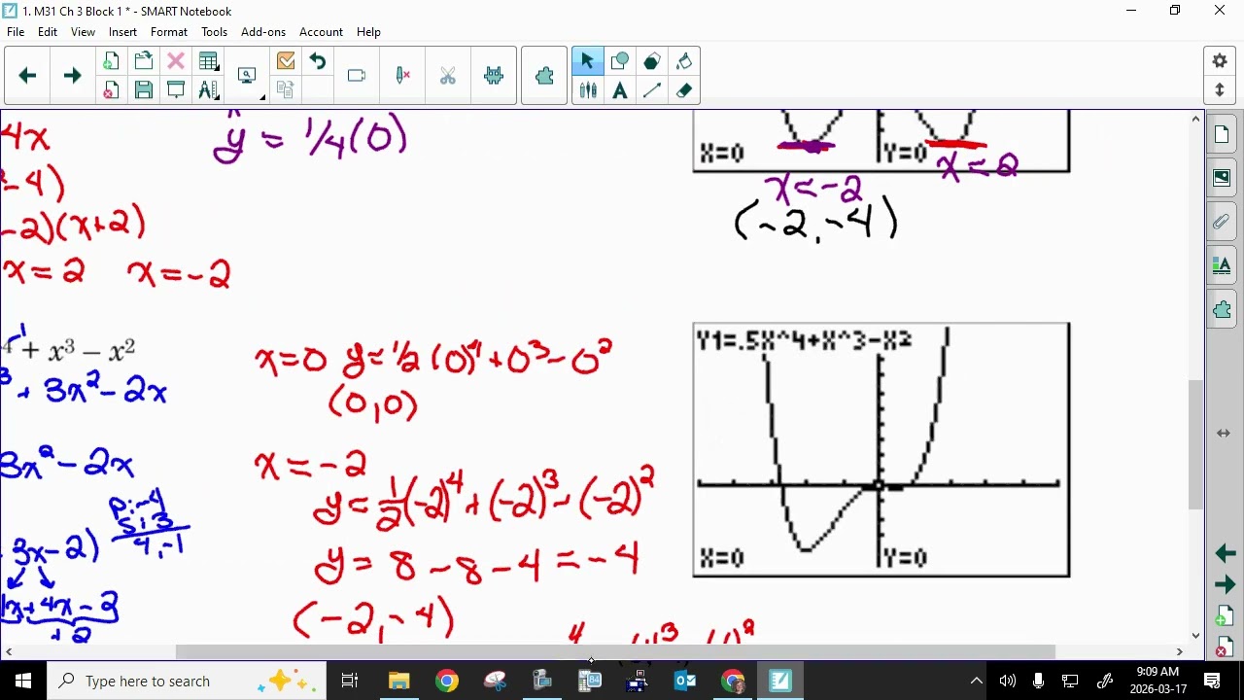This screenshot has width=1244, height=700.
Task: Open toolbar customization gear
Action: point(1220,61)
